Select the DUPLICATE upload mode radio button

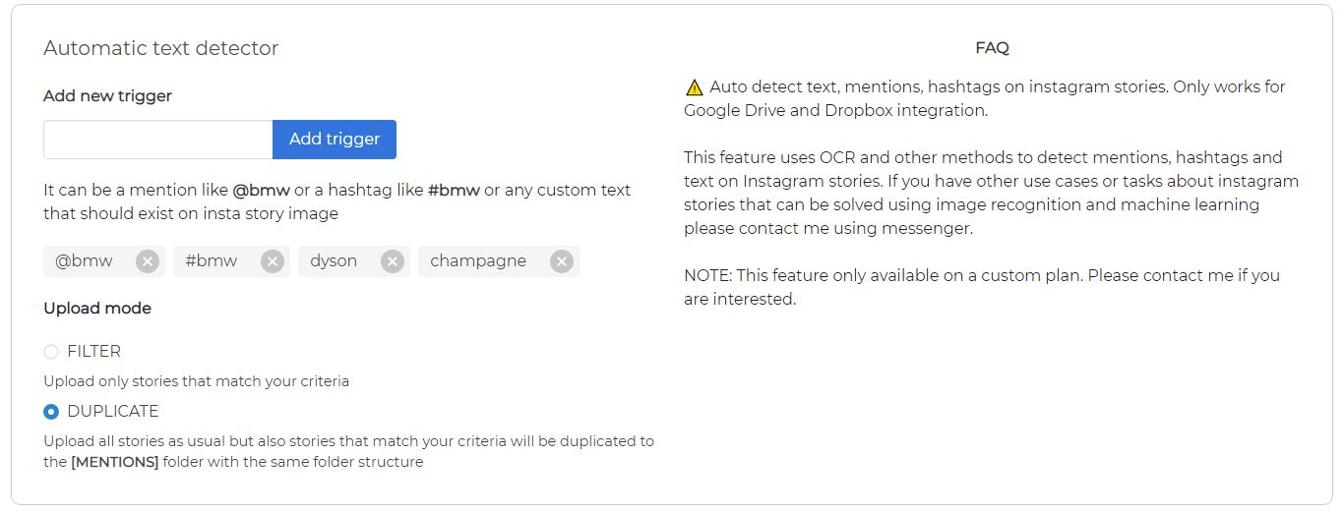coord(51,412)
